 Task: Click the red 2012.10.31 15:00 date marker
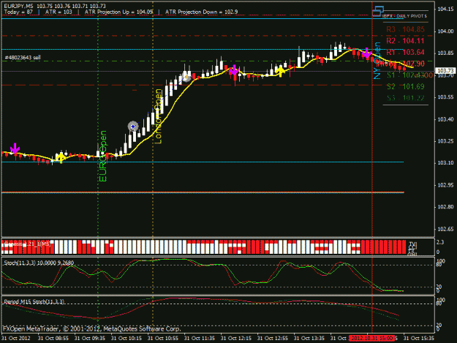[x=372, y=338]
